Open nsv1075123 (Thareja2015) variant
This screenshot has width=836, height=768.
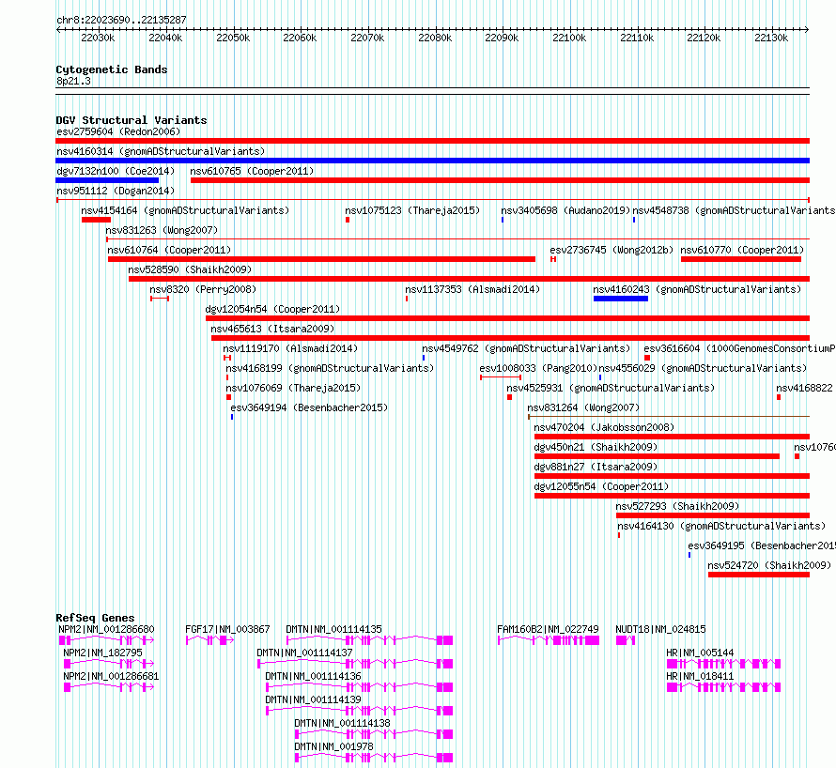point(348,220)
